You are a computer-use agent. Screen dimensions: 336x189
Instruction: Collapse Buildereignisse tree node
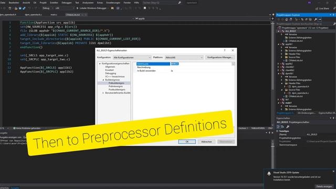coord(103,80)
